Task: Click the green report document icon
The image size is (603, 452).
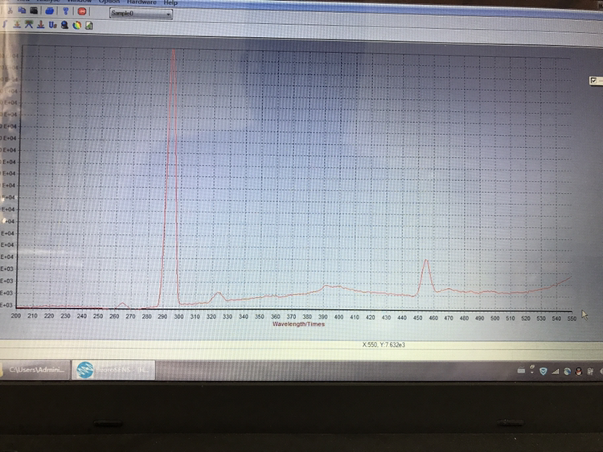Action: tap(88, 26)
